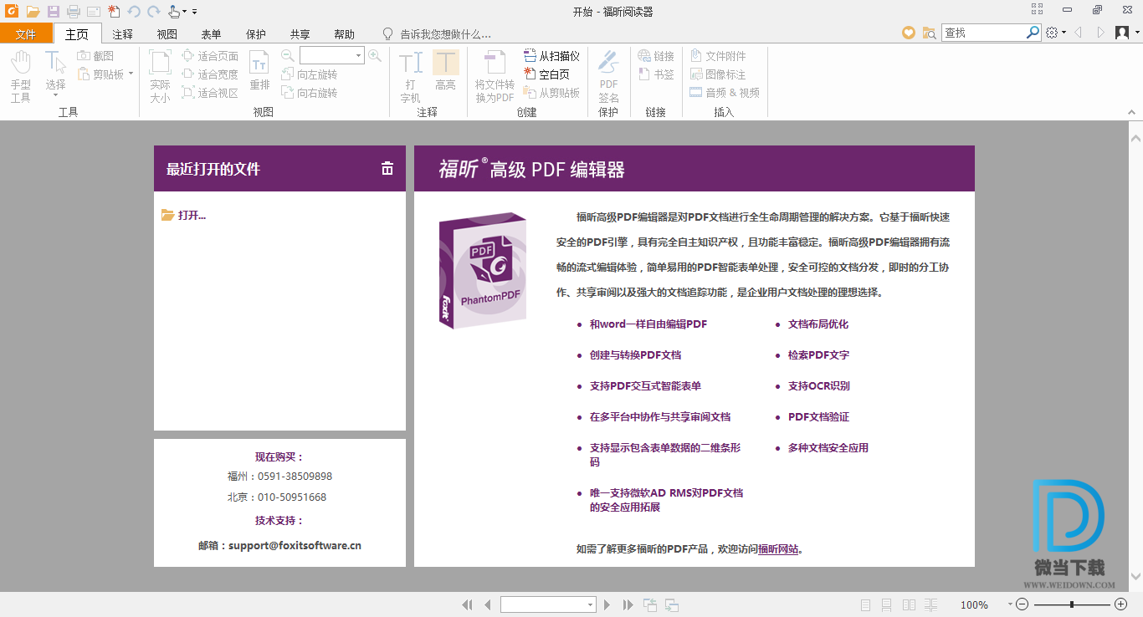Click the ribbon zoom out magnifier
The width and height of the screenshot is (1143, 617).
pyautogui.click(x=288, y=56)
